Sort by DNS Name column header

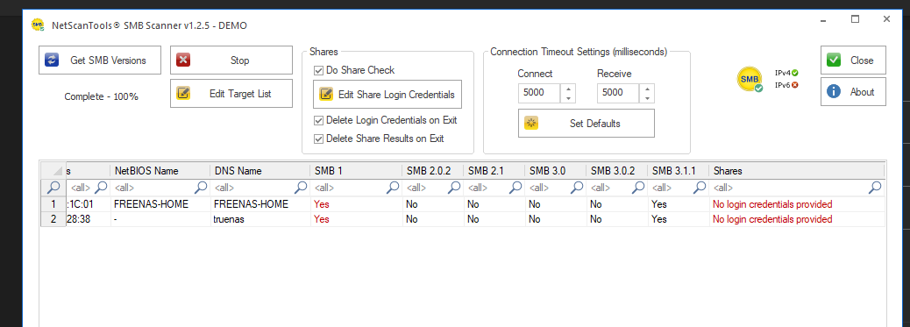pyautogui.click(x=260, y=171)
